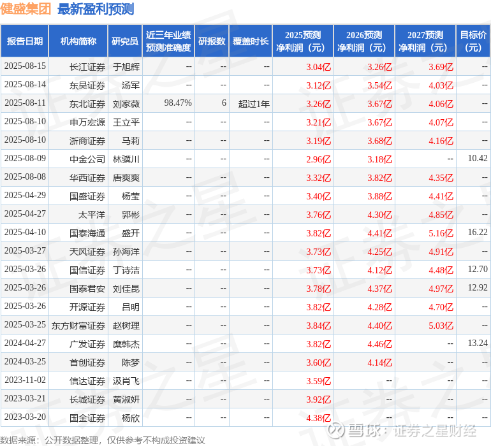Screen dimensions: 491x446
Task: Click 2025 profit value 4.38亿
Action: (318, 418)
